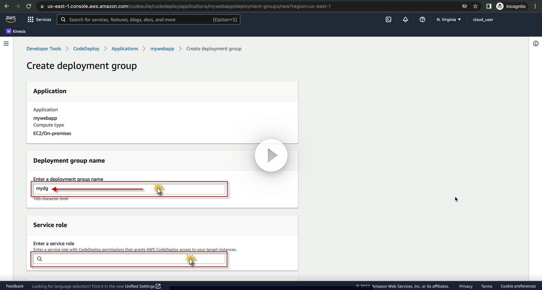Open the Incognito profile indicator
The height and width of the screenshot is (290, 542).
(511, 6)
